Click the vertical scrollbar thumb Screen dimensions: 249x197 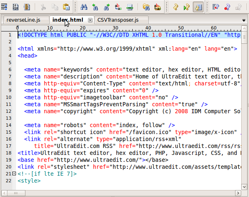(244, 37)
